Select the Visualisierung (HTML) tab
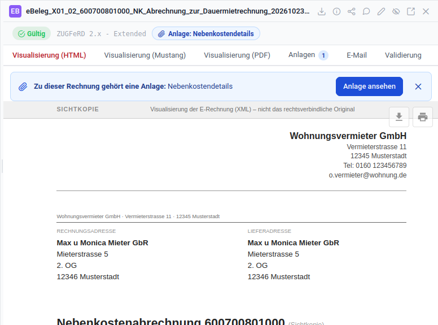Screen dimensions: 438x325 (49, 55)
